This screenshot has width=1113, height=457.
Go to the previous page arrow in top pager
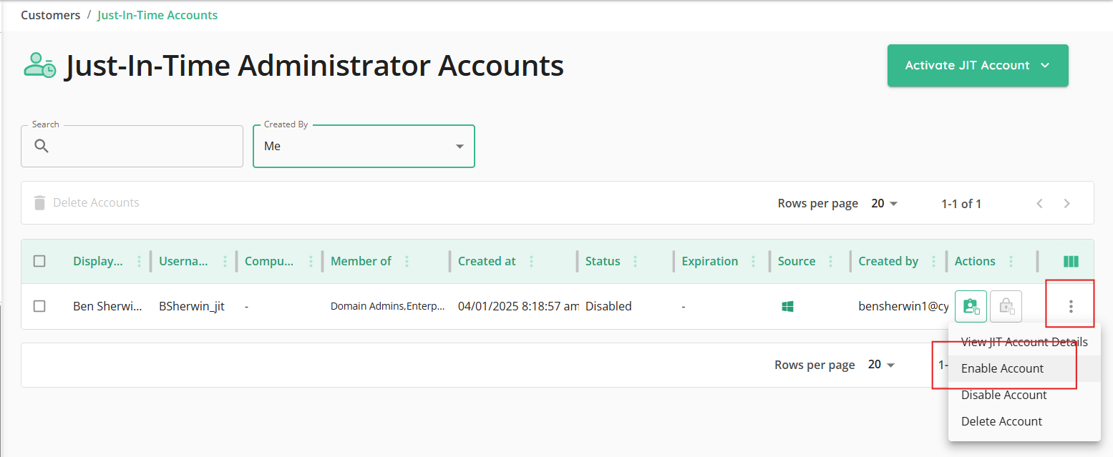1040,204
